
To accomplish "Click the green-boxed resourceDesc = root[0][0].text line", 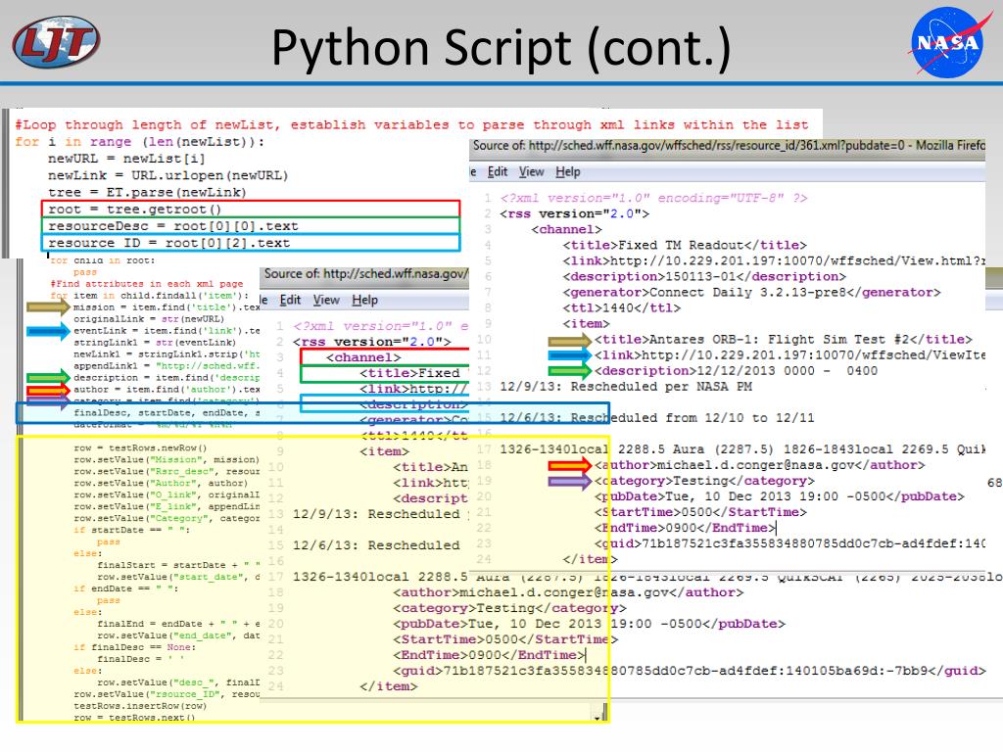I will coord(172,225).
